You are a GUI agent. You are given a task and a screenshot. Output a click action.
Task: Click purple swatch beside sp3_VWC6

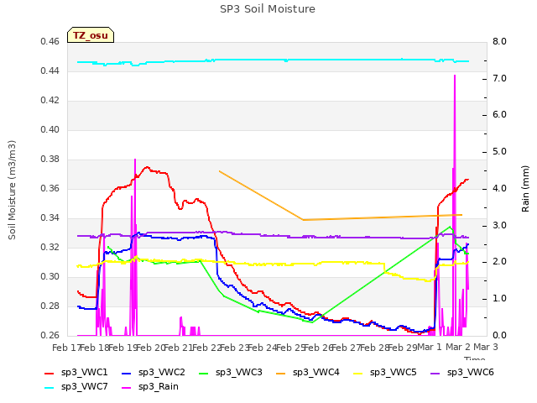435,373
